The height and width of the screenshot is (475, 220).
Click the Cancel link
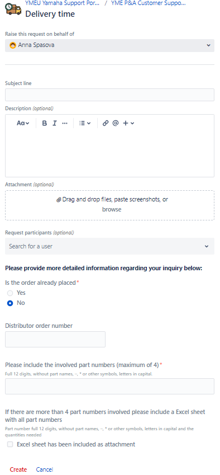click(45, 469)
